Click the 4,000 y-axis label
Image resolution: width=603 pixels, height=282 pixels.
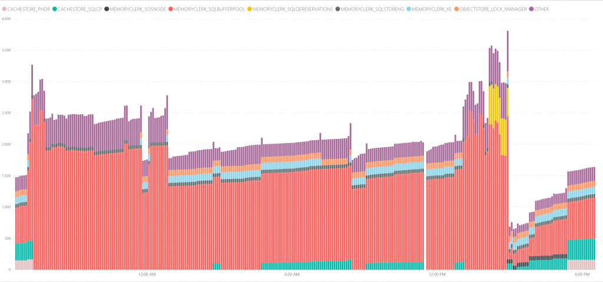click(6, 19)
